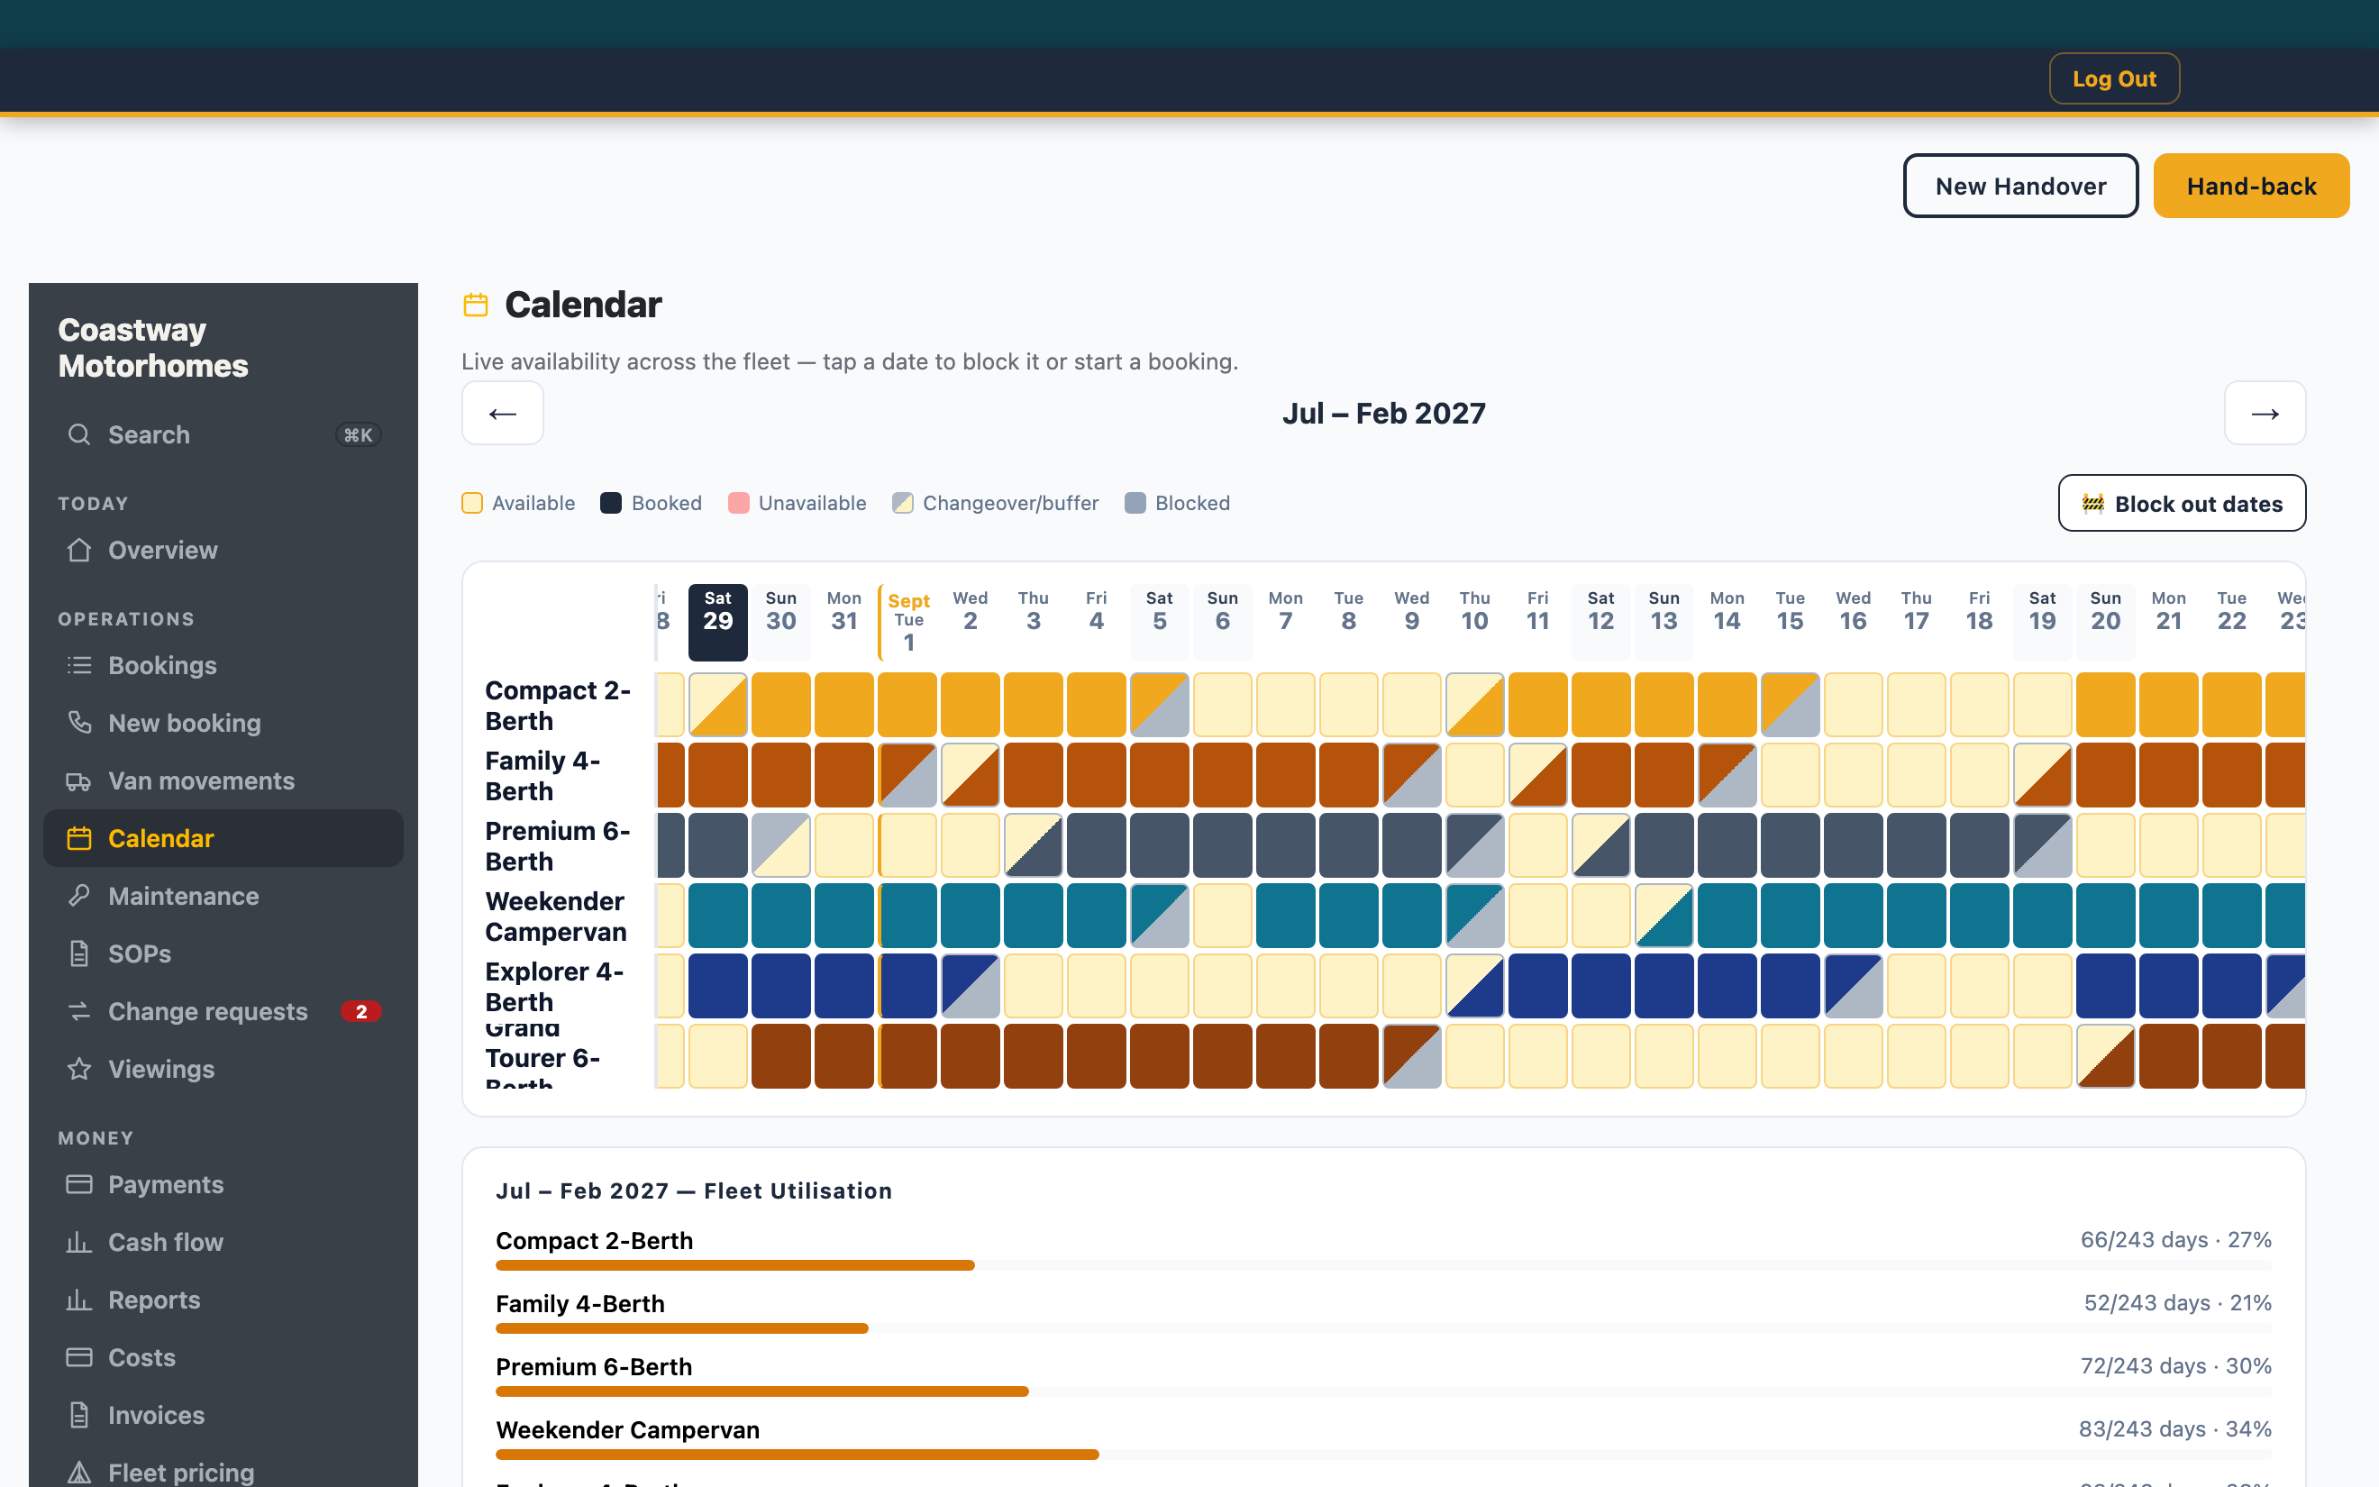2379x1487 pixels.
Task: Click the Available legend swatch
Action: tap(472, 503)
